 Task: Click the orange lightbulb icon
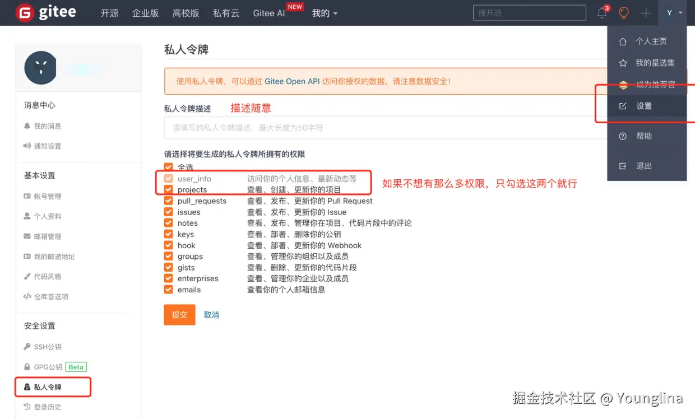(624, 13)
